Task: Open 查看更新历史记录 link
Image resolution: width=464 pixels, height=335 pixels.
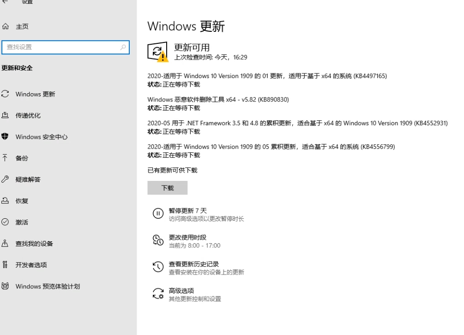Action: coord(193,264)
